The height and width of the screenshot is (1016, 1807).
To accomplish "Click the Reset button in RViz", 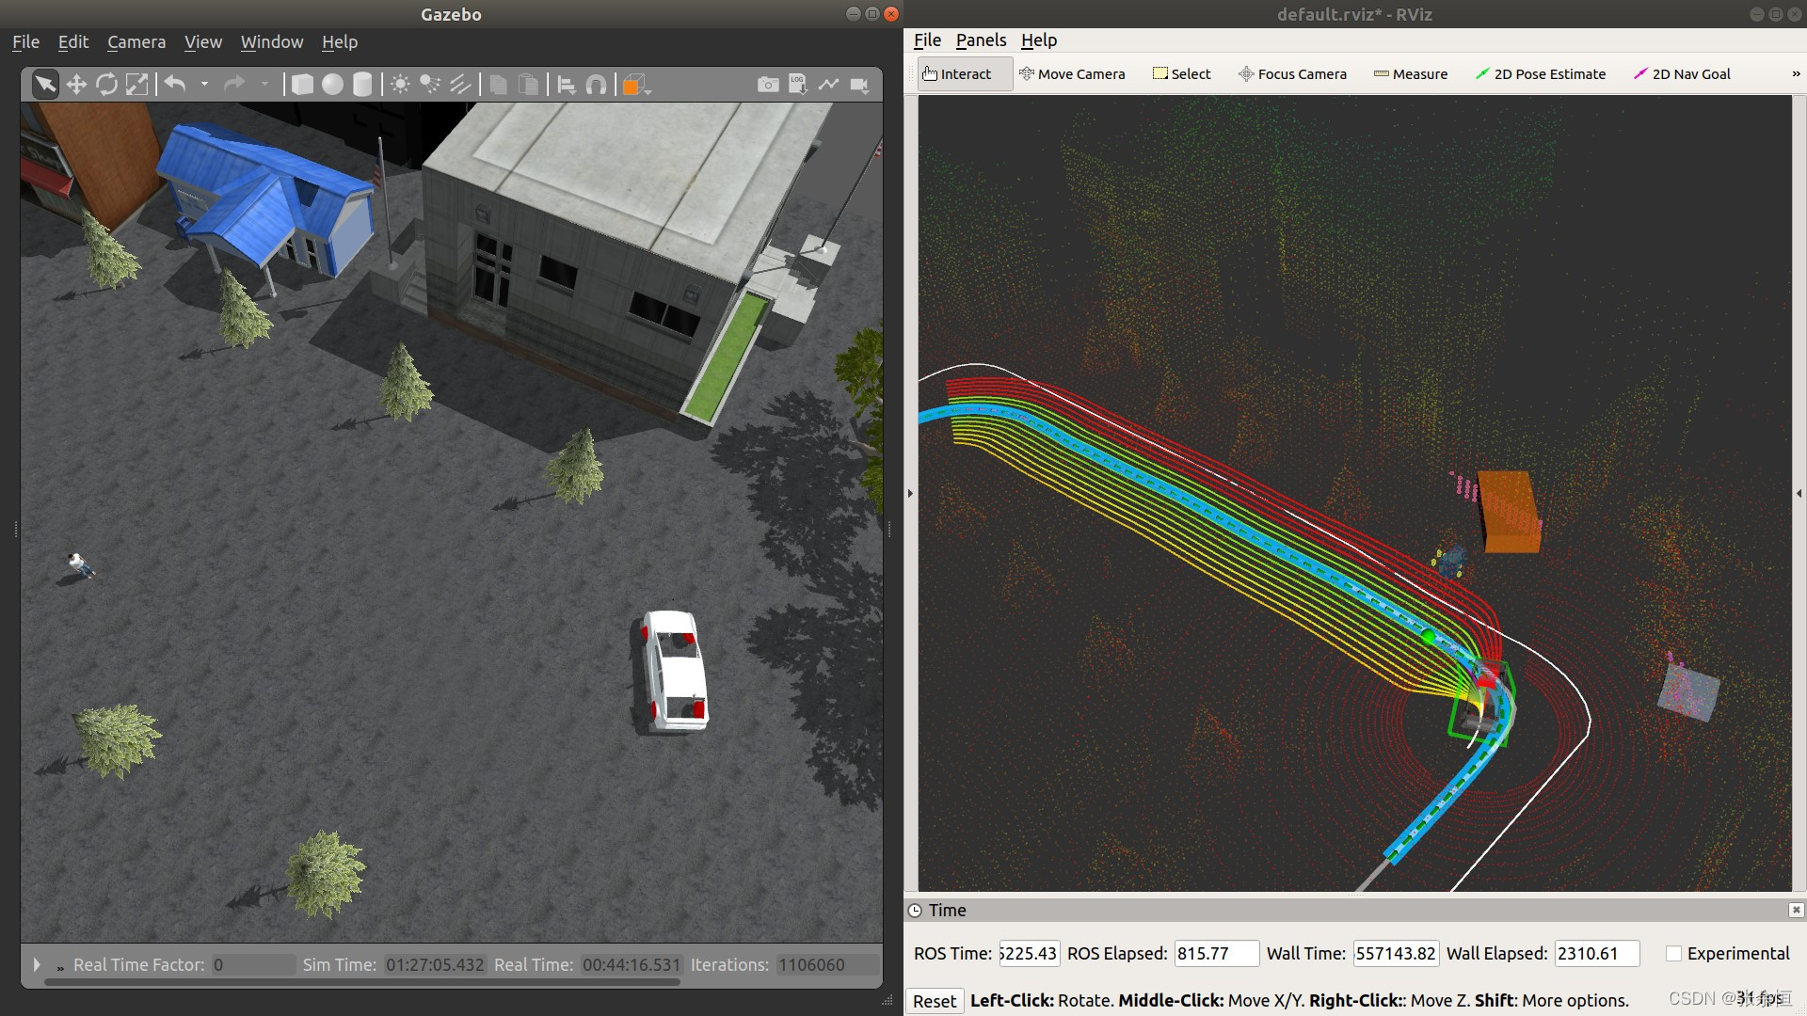I will click(x=934, y=1001).
